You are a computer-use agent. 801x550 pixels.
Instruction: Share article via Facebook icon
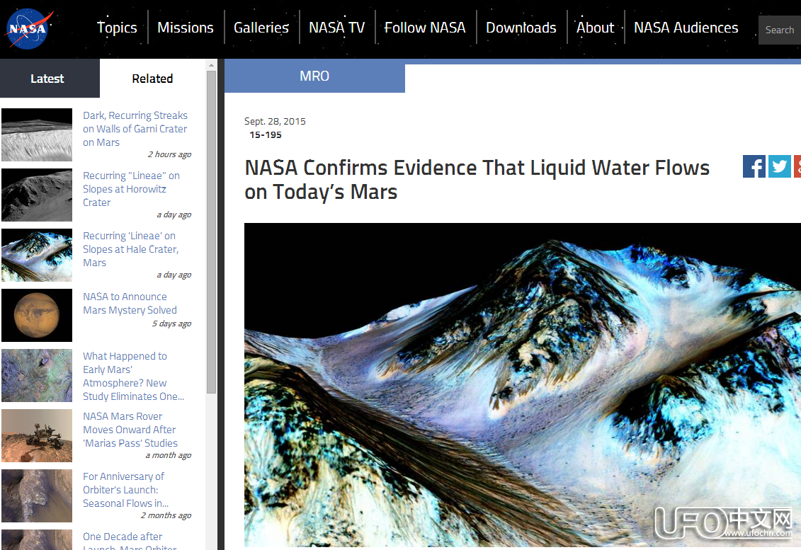coord(754,166)
